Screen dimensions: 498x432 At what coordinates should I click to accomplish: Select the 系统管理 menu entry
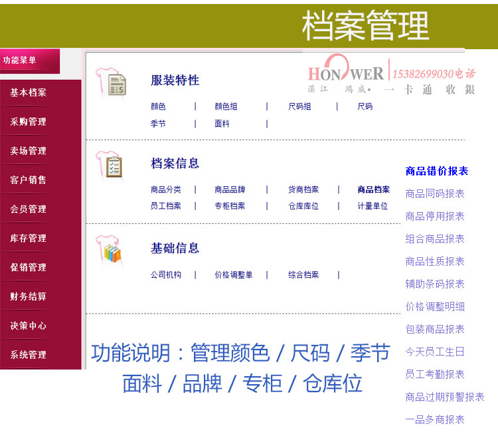tap(29, 355)
